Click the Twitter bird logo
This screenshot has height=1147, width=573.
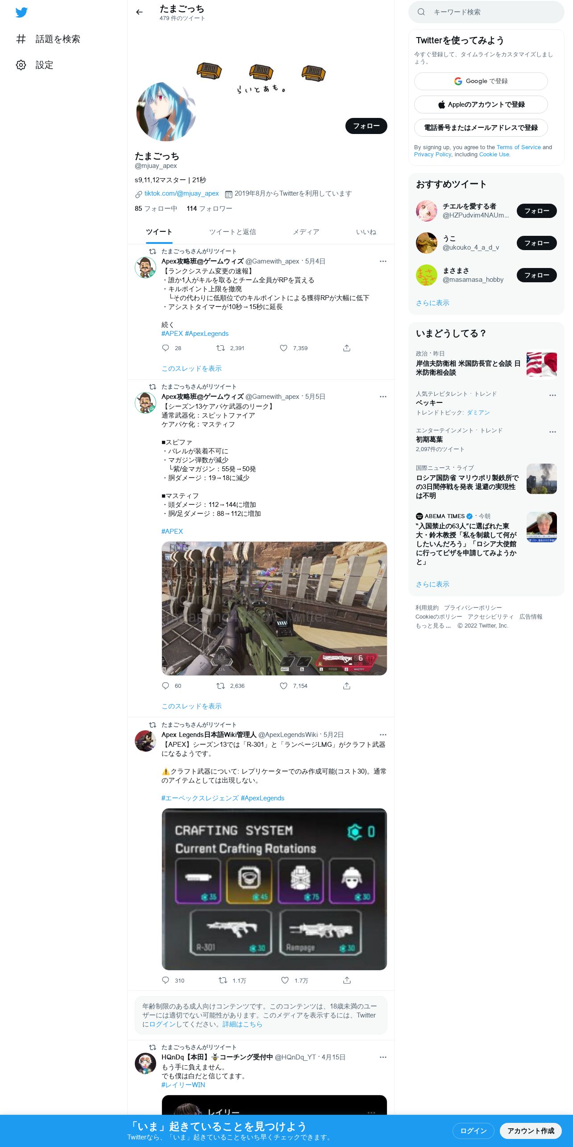[21, 13]
